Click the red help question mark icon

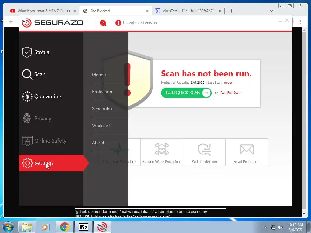[103, 23]
